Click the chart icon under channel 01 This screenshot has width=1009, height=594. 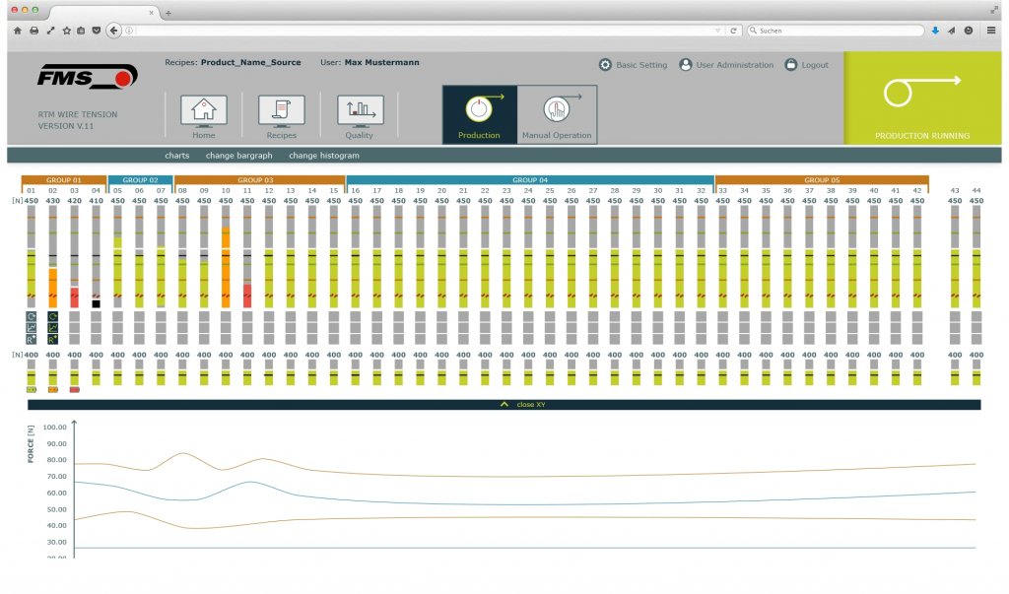click(x=32, y=327)
